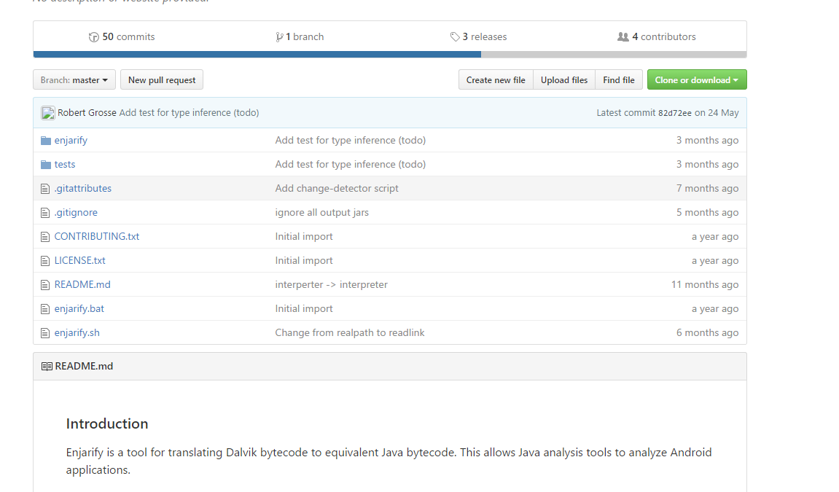Click the gray segment of language bar

click(614, 55)
